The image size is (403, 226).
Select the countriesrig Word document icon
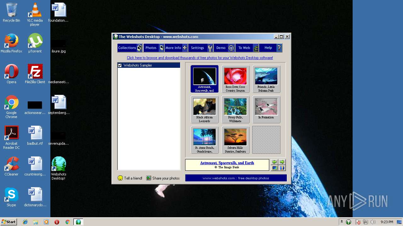tap(35, 167)
